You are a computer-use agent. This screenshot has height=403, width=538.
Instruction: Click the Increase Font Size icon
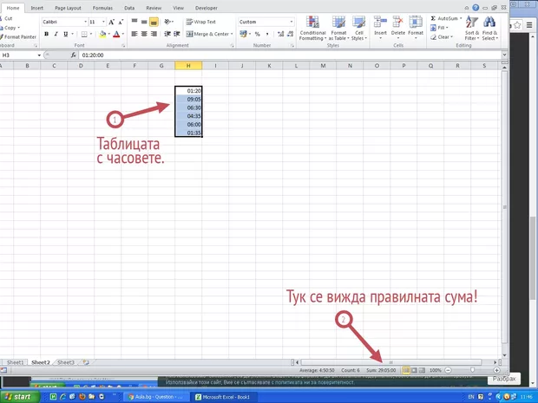(x=111, y=22)
